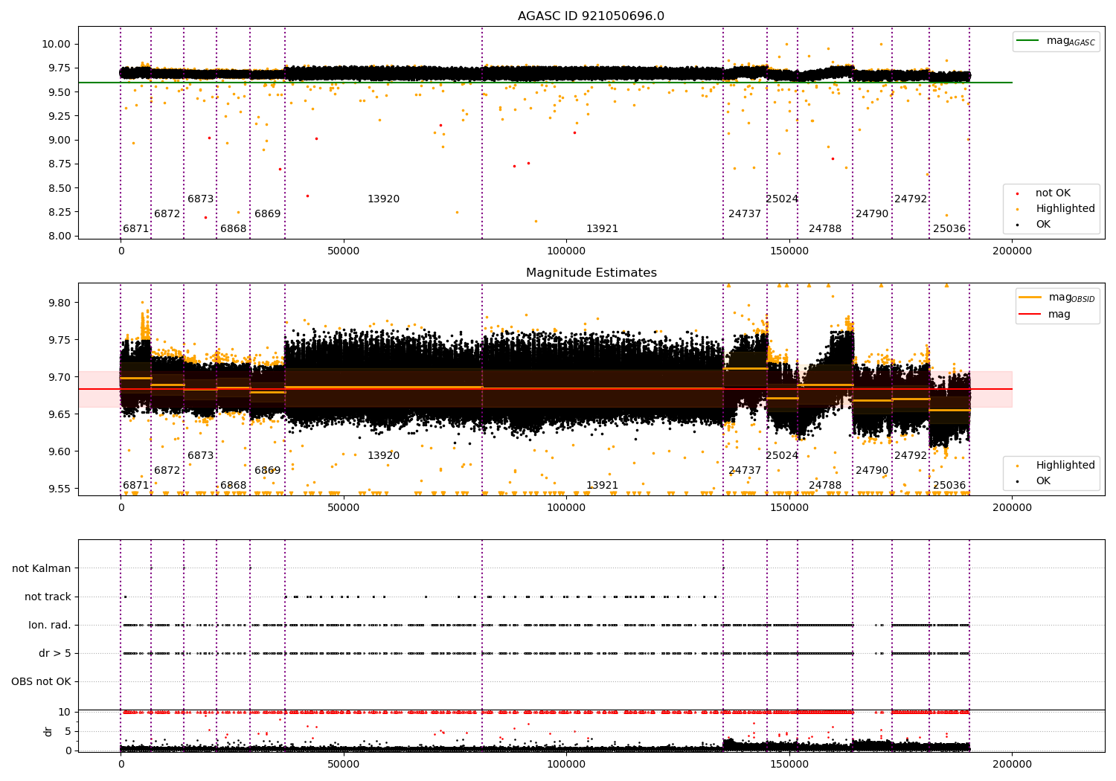1116x781 pixels.
Task: Click the 8.75 y-axis tick label
Action: point(59,164)
